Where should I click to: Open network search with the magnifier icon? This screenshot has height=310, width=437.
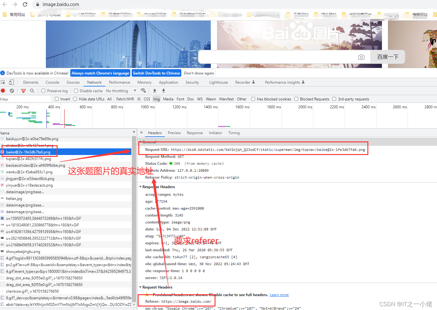32,91
